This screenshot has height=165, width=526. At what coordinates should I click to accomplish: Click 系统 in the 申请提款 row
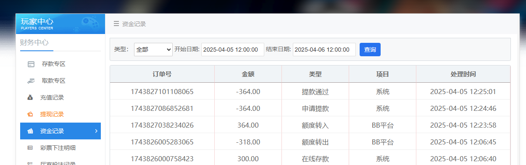(x=382, y=108)
